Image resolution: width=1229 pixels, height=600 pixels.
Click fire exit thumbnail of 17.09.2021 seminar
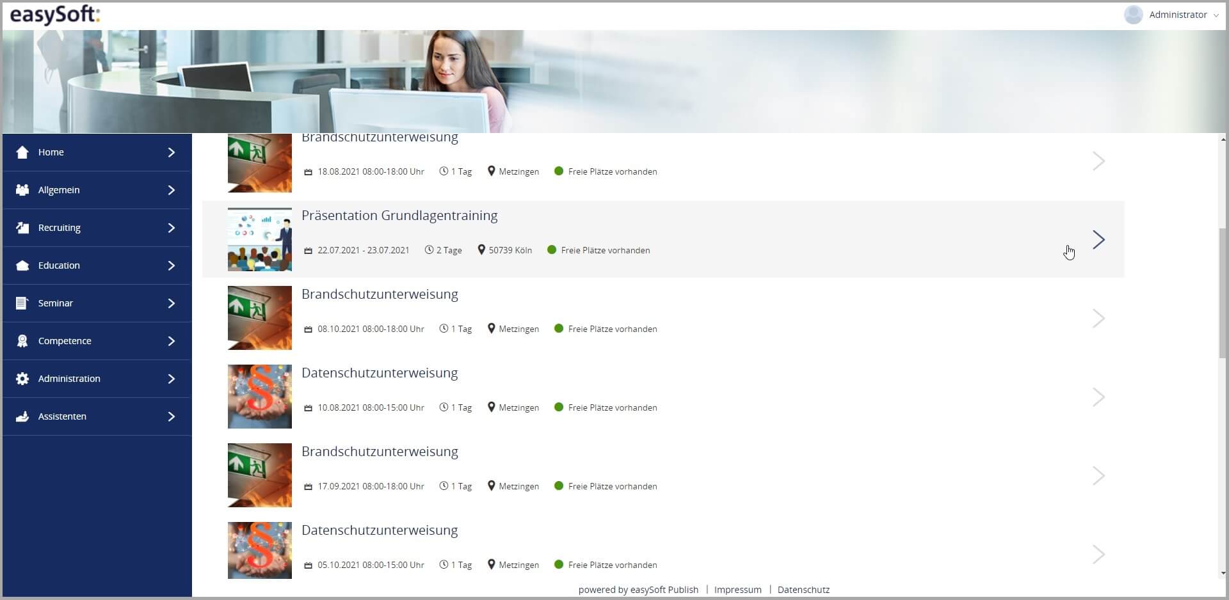coord(260,475)
